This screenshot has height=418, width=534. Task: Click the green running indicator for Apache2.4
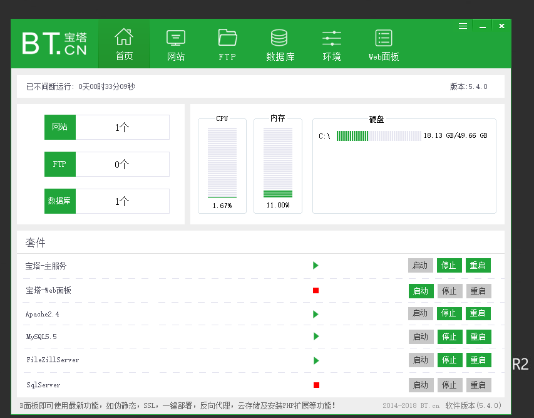(316, 314)
